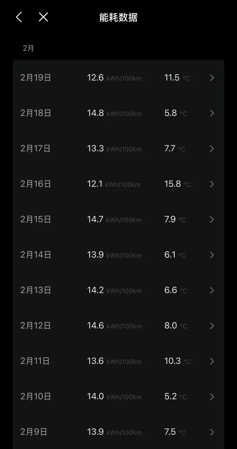Screen dimensions: 237x449
Task: Click the arrow on 2月10日 row
Action: click(212, 396)
